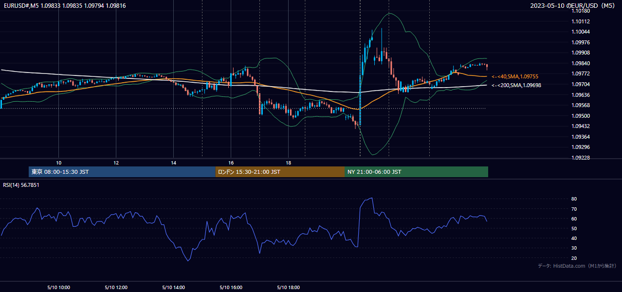Click price axis value 1.09364
The height and width of the screenshot is (292, 622).
(x=581, y=137)
